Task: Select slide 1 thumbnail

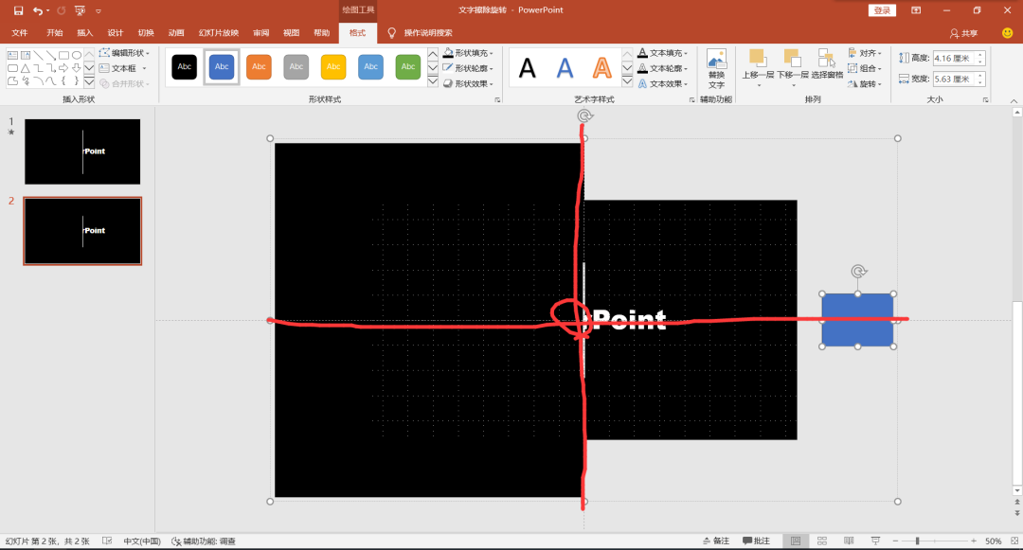Action: 82,151
